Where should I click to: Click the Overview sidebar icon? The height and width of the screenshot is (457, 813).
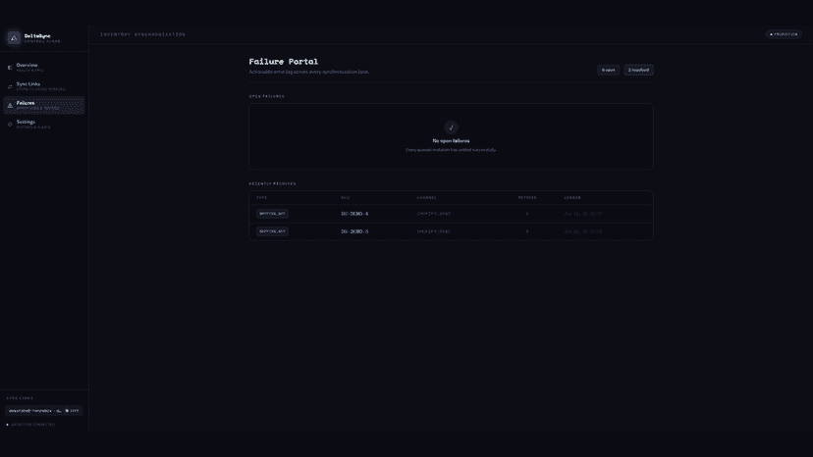tap(10, 68)
